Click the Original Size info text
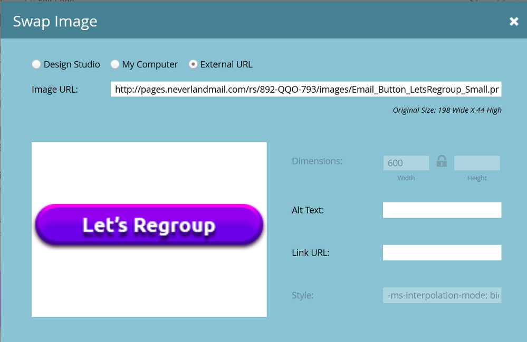This screenshot has height=342, width=527. pos(447,110)
